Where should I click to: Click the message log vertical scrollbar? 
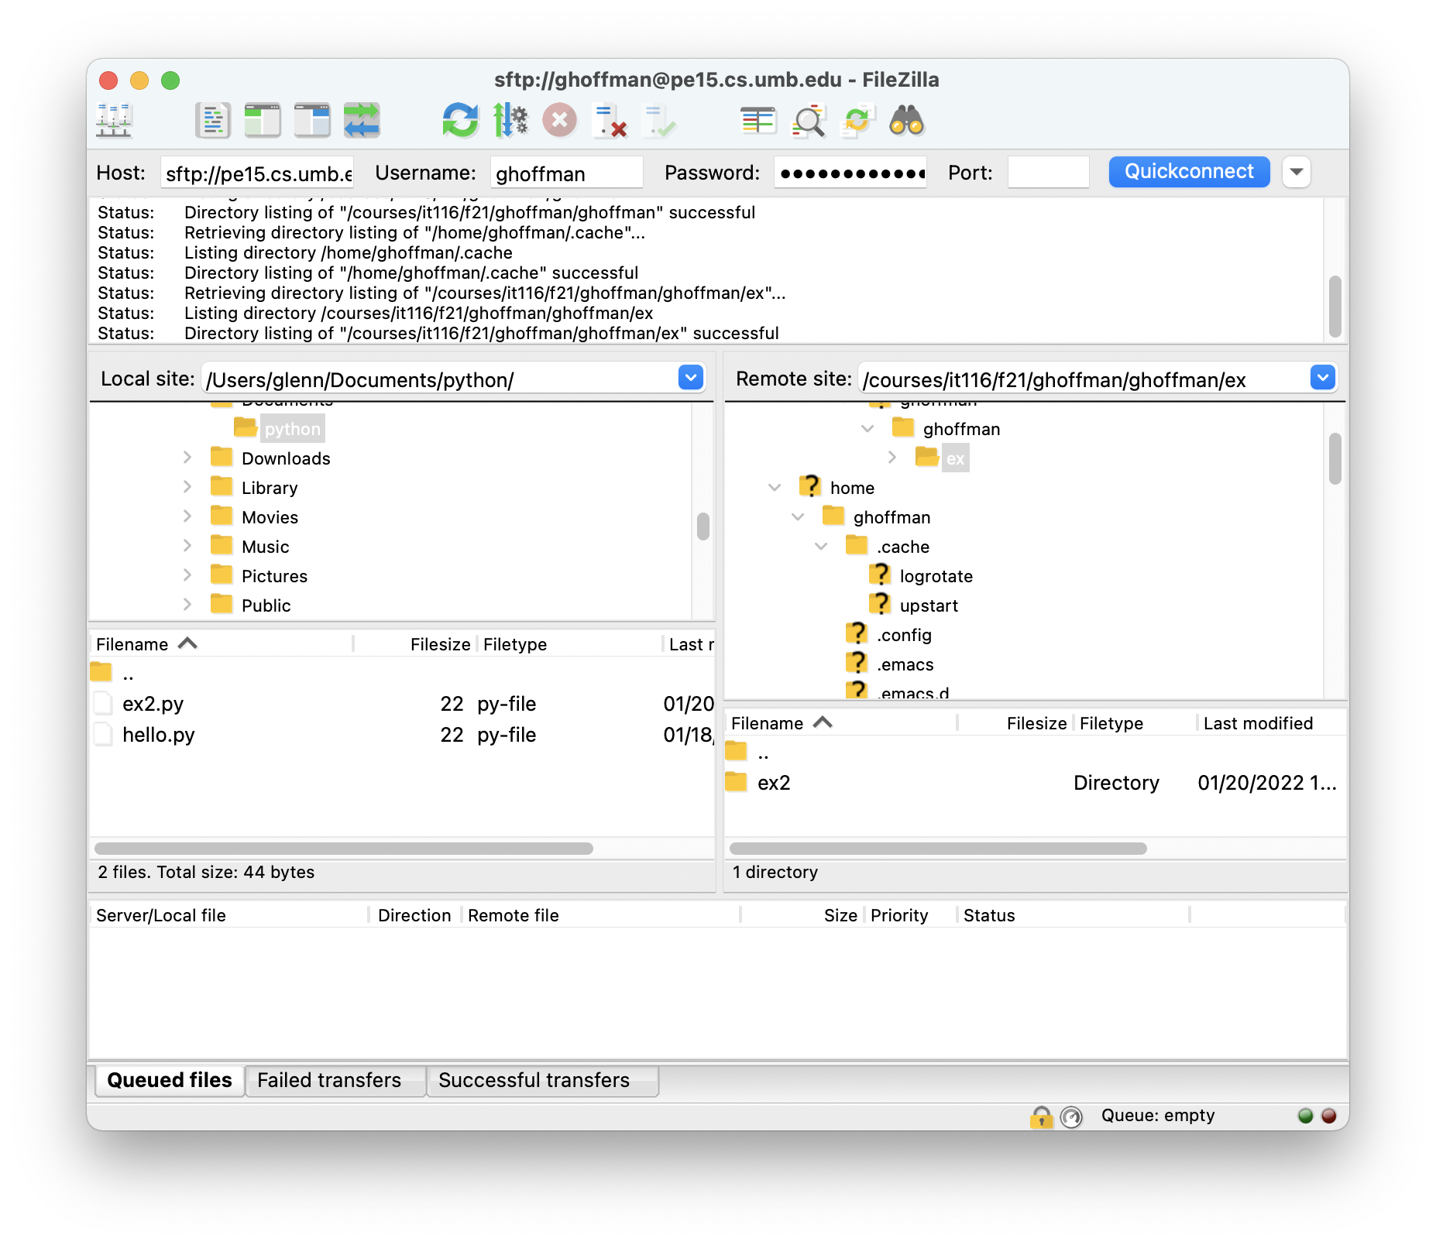pos(1335,307)
